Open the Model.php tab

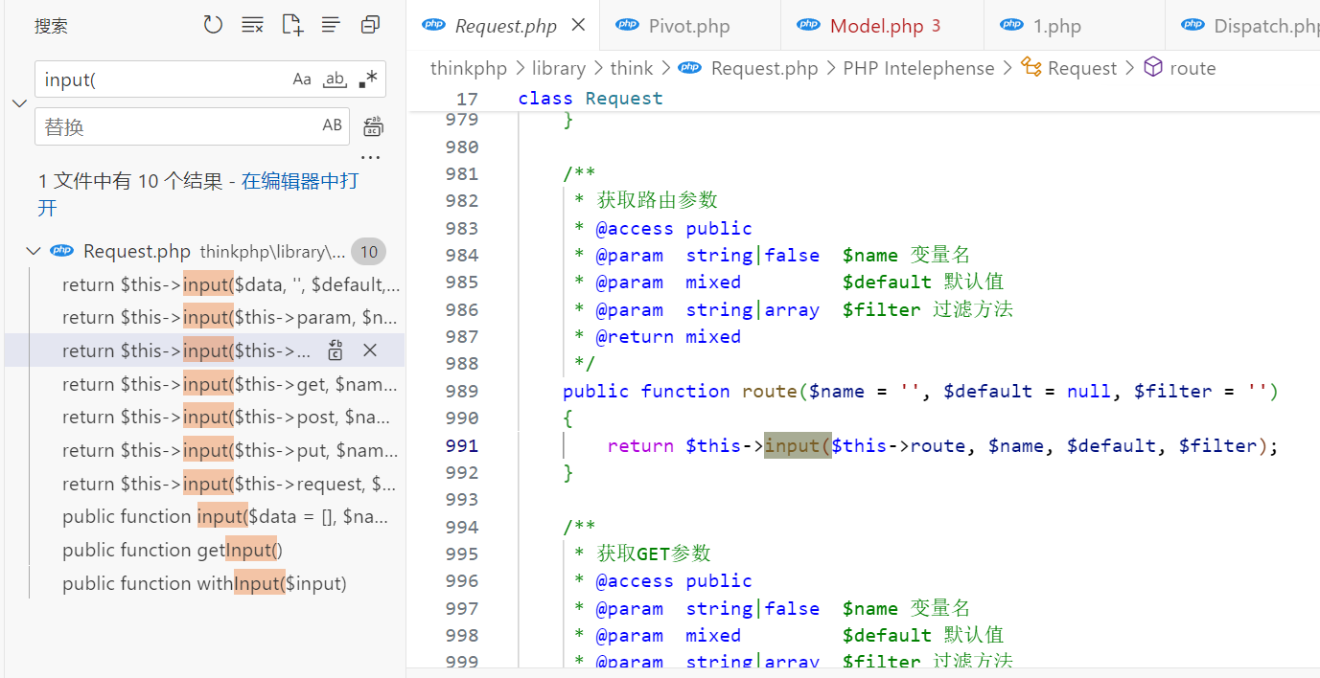876,26
